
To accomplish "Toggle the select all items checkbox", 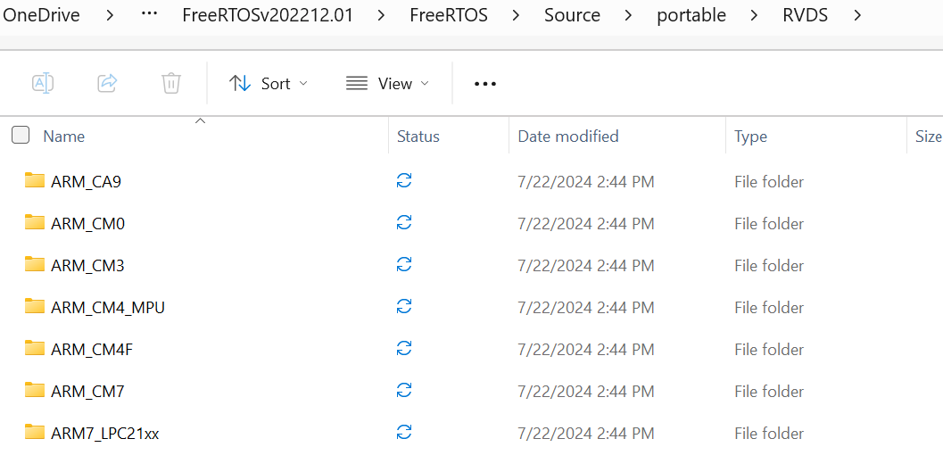I will point(21,136).
